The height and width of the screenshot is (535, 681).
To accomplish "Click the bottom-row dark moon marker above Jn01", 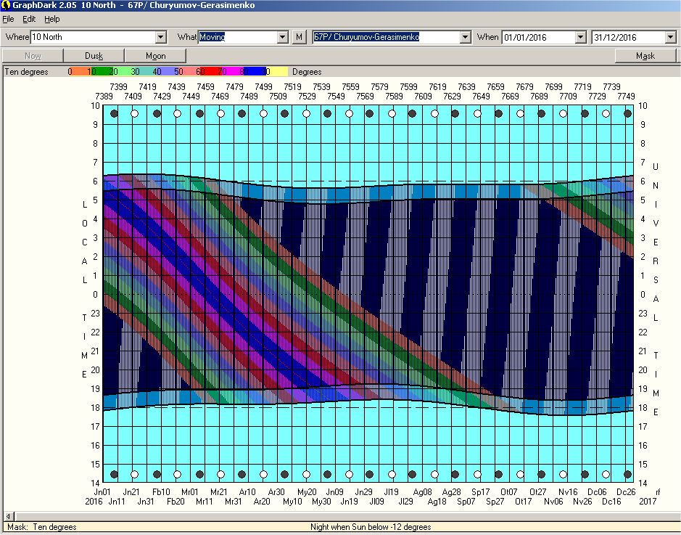I will coord(113,475).
